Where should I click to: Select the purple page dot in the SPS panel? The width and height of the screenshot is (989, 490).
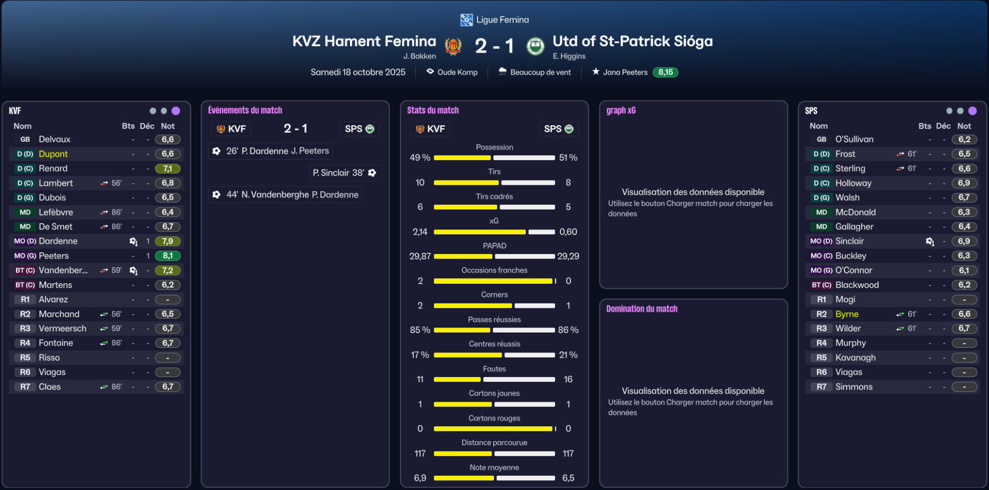point(973,111)
